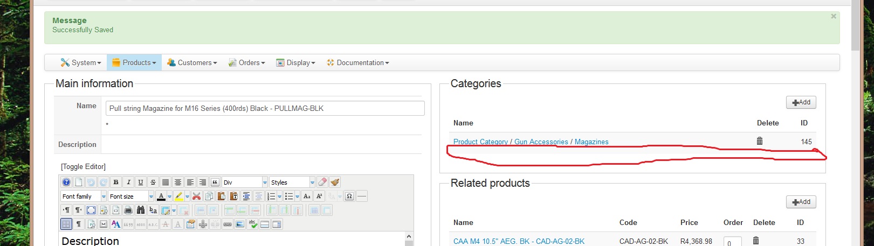The image size is (874, 246).
Task: Click Paste as plain text icon
Action: point(233,196)
